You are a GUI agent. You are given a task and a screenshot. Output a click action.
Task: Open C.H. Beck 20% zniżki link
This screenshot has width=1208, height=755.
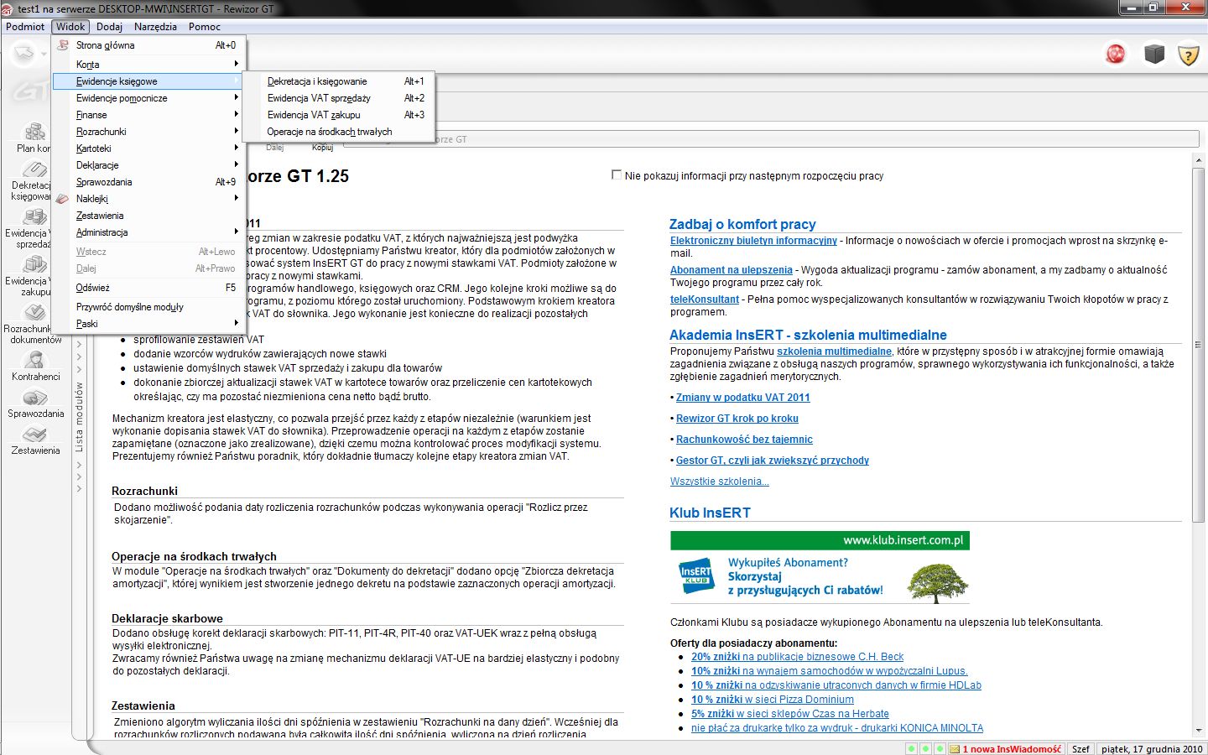coord(797,657)
